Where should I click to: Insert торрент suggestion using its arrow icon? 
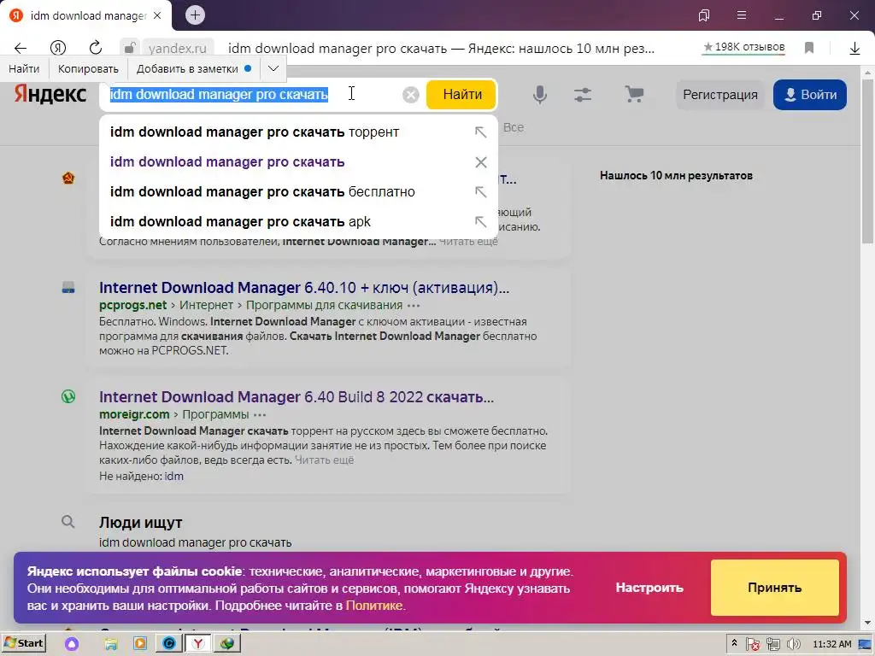[x=480, y=132]
